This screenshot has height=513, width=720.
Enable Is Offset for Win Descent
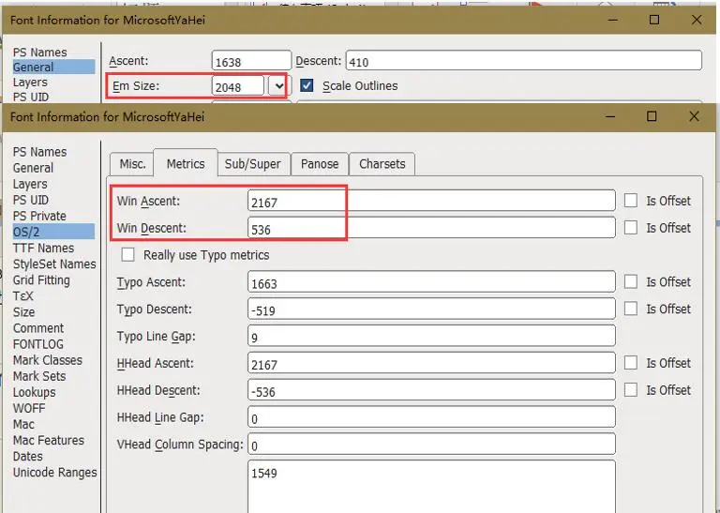click(631, 227)
